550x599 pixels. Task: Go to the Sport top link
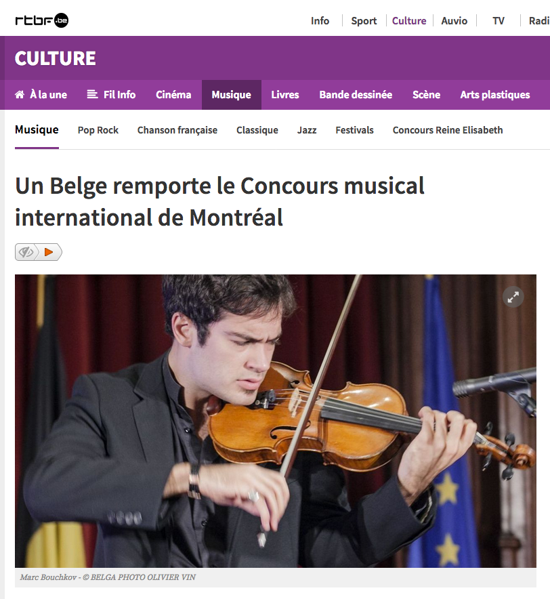364,20
